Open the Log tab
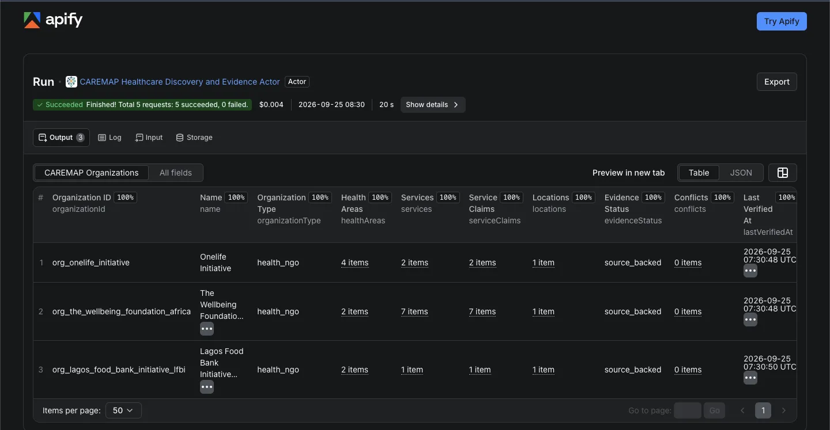Viewport: 830px width, 430px height. coord(110,138)
